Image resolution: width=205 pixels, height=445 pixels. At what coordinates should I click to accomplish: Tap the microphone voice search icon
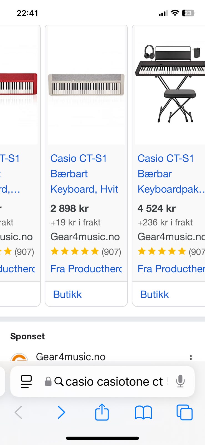click(180, 381)
